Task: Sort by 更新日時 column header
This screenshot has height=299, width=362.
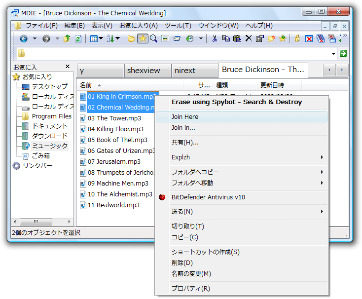Action: (279, 85)
